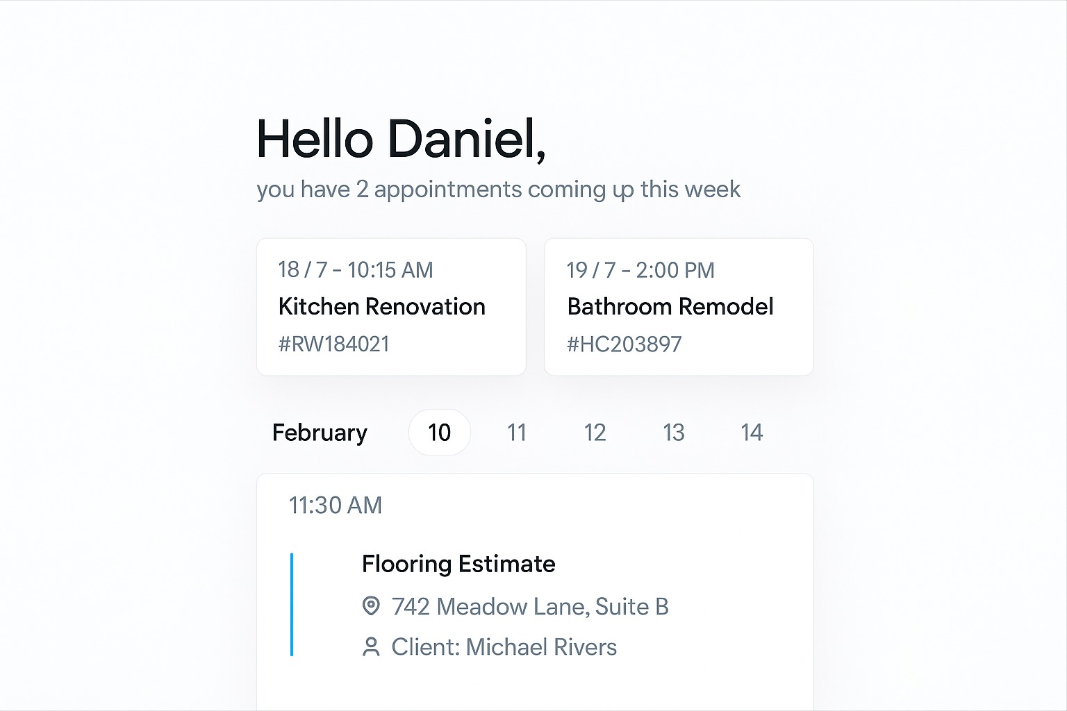Click reference number #HC203897
1067x711 pixels.
pos(624,344)
